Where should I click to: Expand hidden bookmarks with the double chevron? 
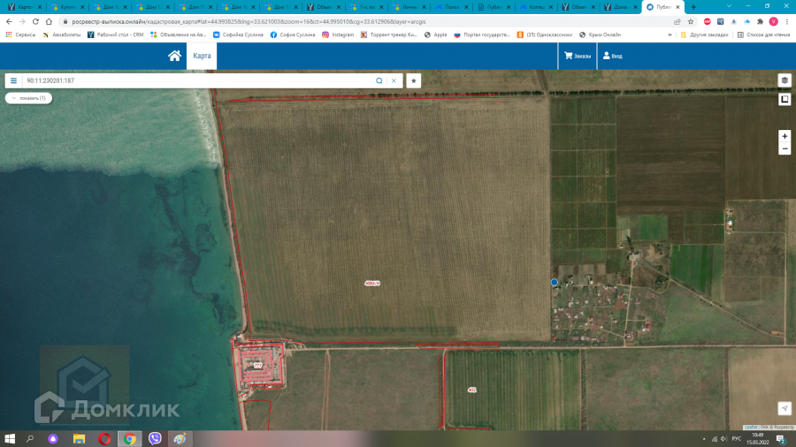point(670,35)
